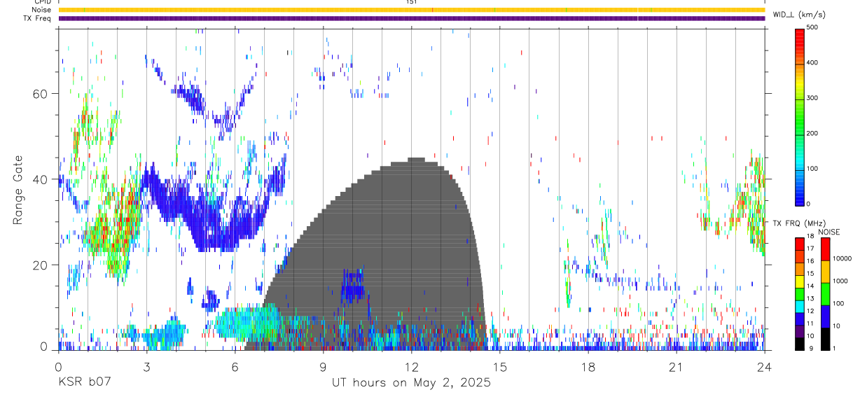Click the 9 tick on the UT hours axis
This screenshot has height=397, width=860.
click(323, 366)
